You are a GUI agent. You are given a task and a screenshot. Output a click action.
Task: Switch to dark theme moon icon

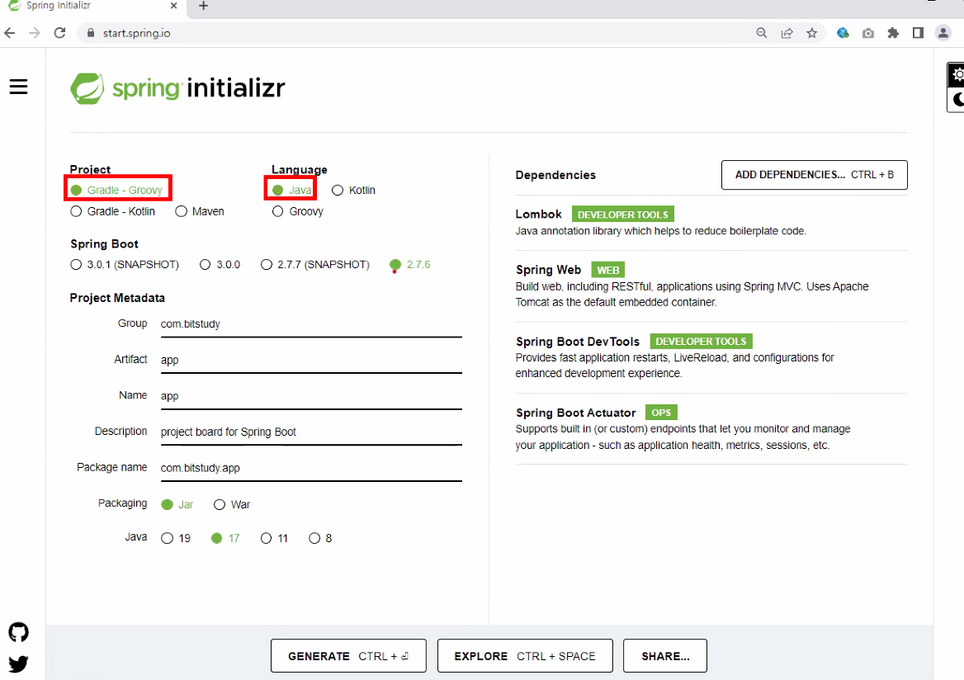click(957, 99)
